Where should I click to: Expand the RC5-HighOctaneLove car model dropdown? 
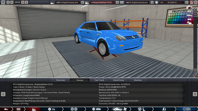coord(83,2)
